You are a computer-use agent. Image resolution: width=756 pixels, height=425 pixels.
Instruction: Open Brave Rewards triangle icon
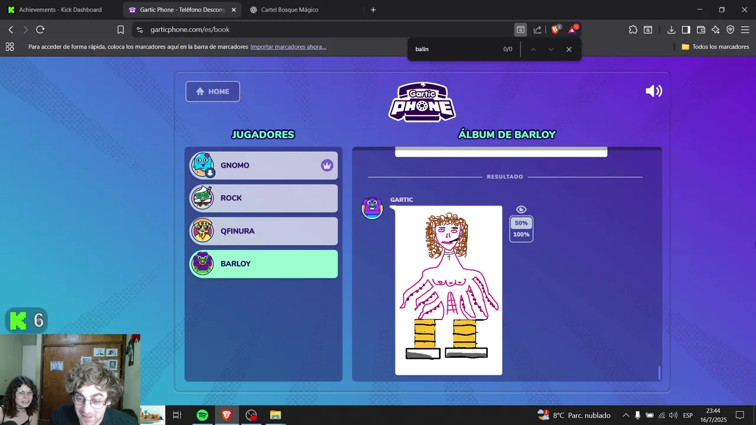coord(573,30)
